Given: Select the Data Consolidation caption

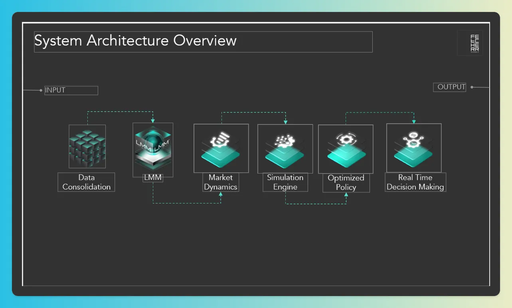Looking at the screenshot, I should click(86, 182).
